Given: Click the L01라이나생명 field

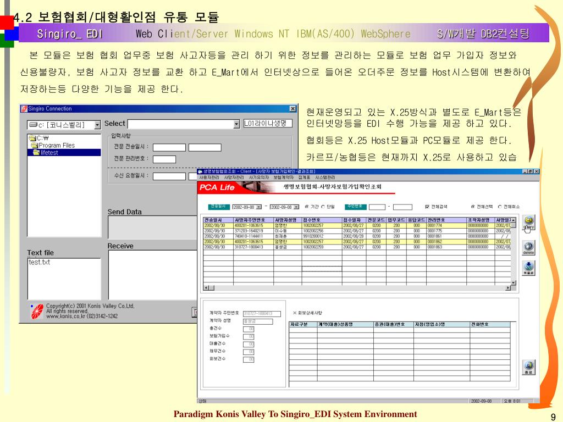Looking at the screenshot, I should tap(268, 124).
